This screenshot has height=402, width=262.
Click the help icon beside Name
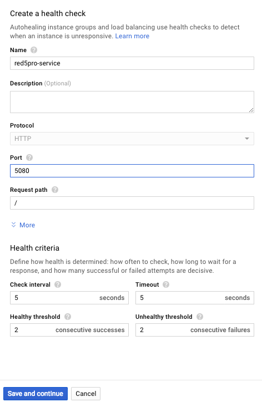point(34,50)
